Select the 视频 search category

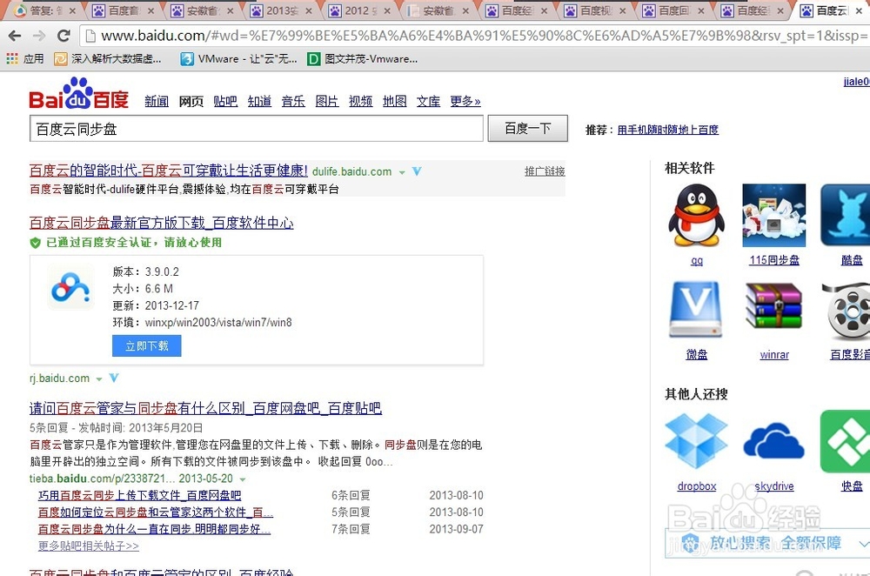pyautogui.click(x=361, y=101)
